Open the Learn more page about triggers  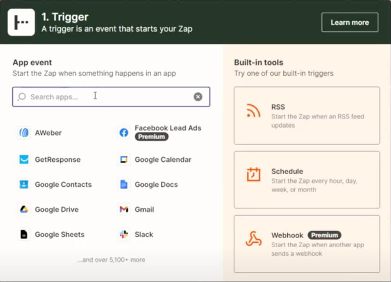click(x=349, y=22)
